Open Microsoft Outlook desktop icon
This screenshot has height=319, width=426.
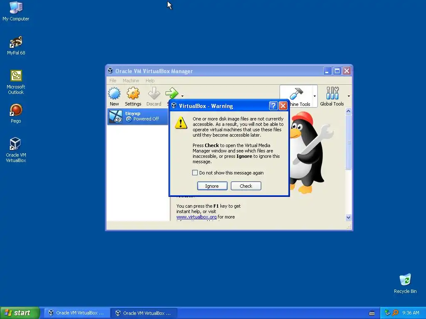tap(16, 82)
